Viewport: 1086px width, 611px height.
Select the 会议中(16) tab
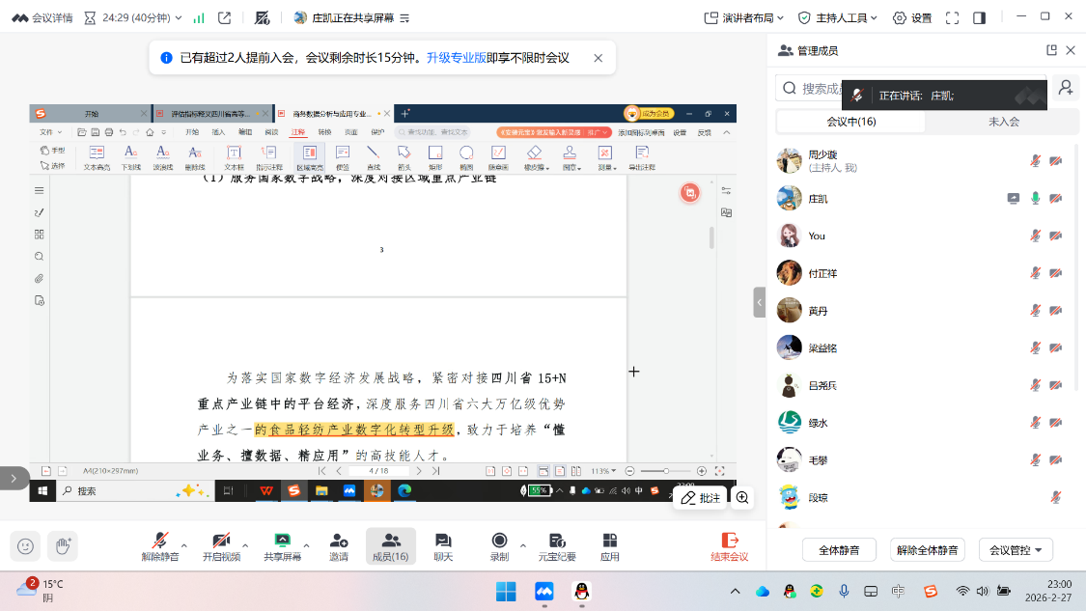tap(850, 122)
